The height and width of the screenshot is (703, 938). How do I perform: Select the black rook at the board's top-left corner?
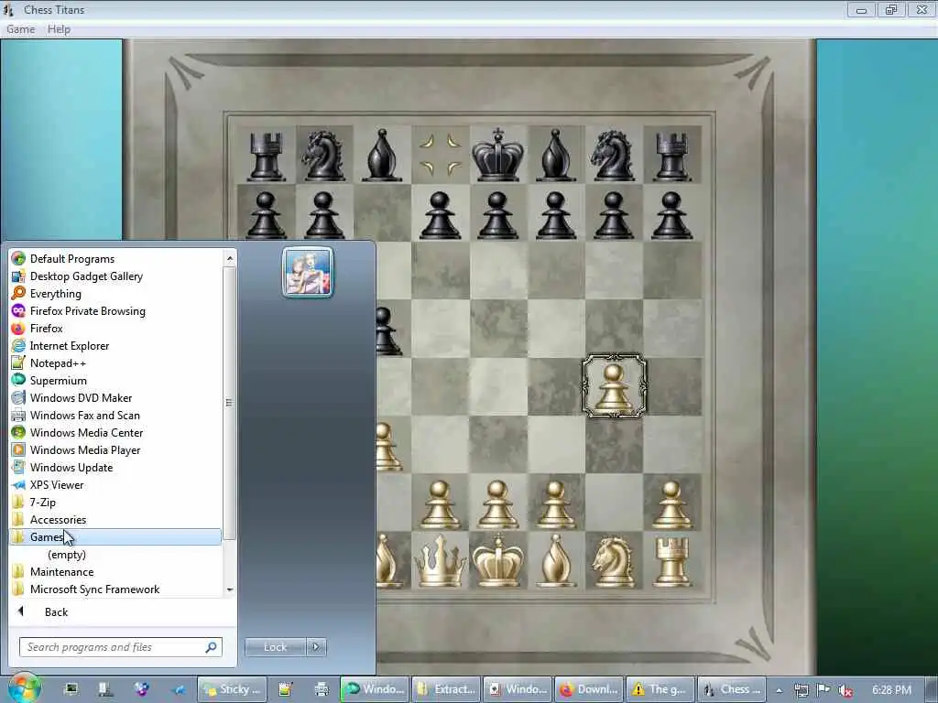[267, 156]
